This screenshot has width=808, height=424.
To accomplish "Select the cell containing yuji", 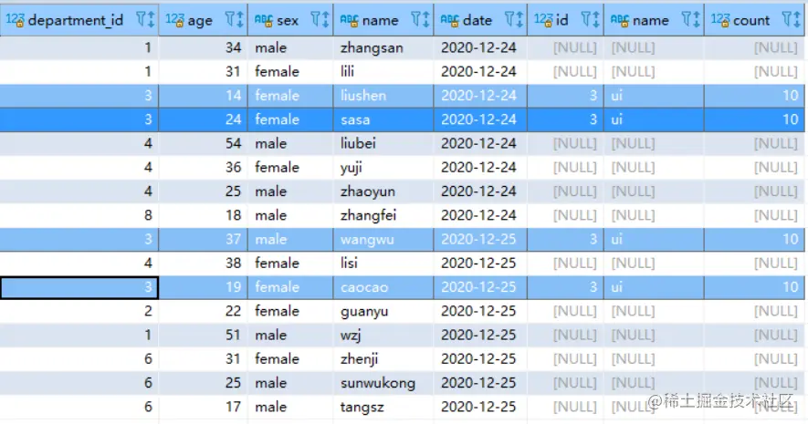I will 383,167.
